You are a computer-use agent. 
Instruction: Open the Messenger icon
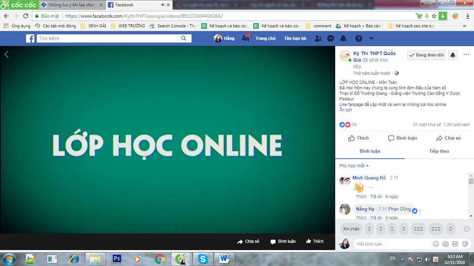tap(331, 38)
